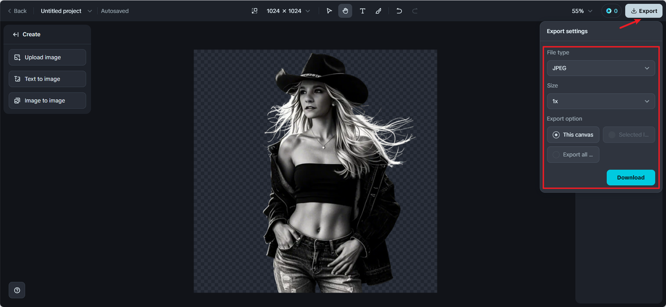Choose the Text tool
The width and height of the screenshot is (666, 307).
click(363, 11)
